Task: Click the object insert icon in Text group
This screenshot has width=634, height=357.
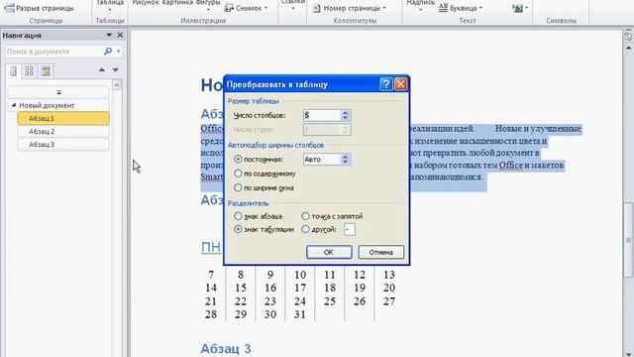Action: coord(517,8)
